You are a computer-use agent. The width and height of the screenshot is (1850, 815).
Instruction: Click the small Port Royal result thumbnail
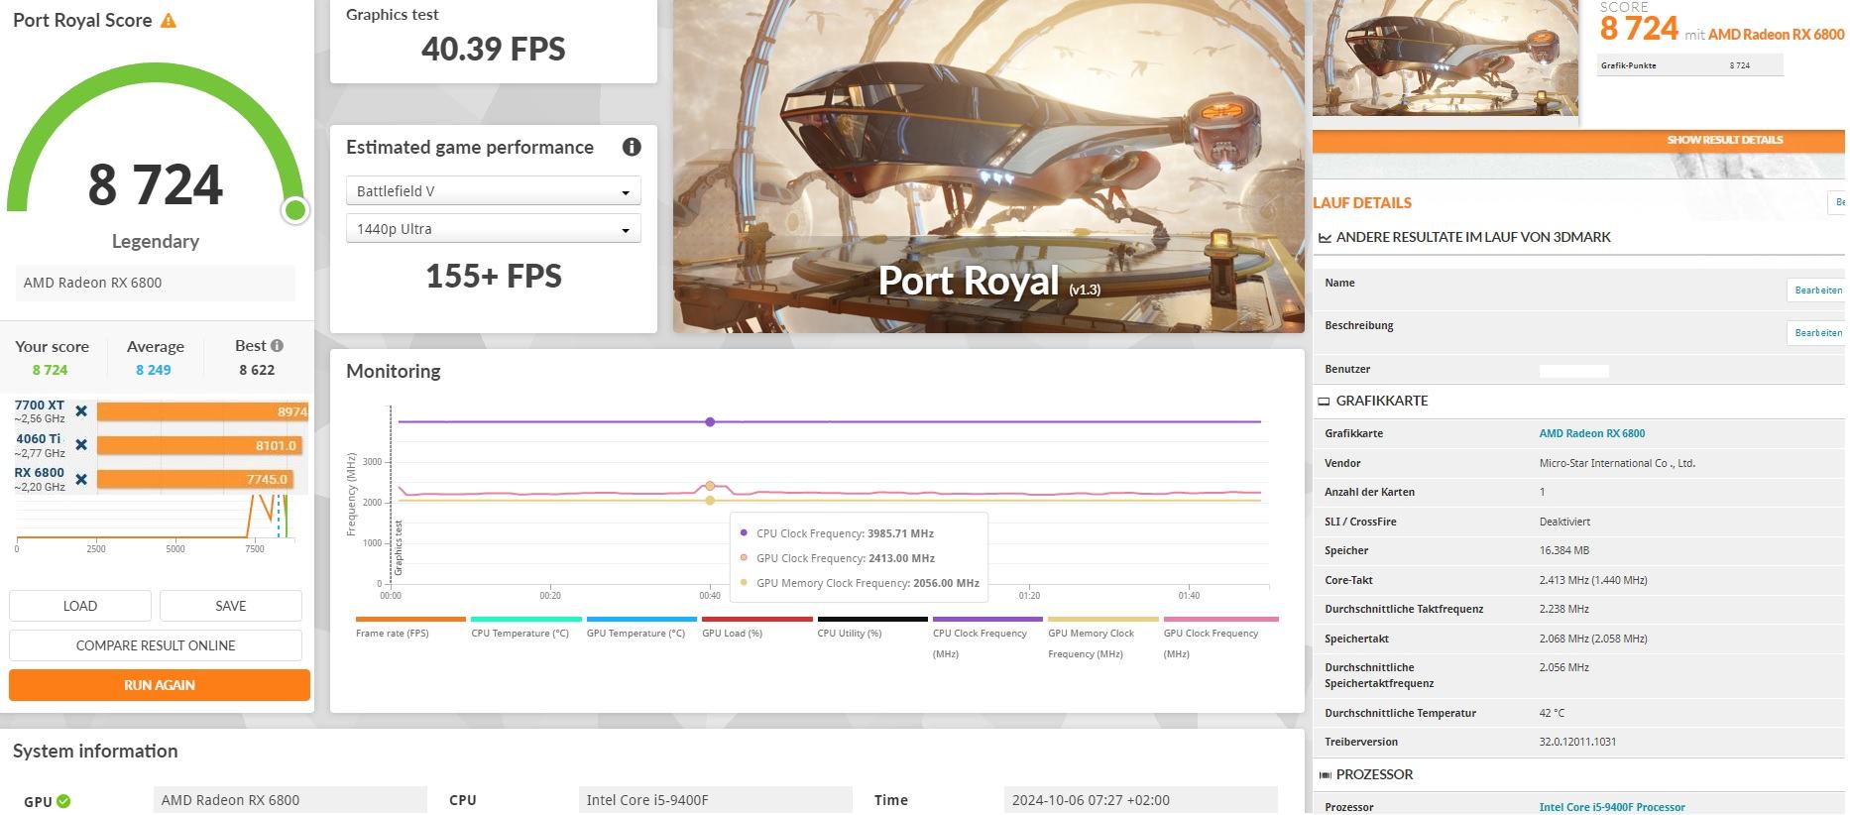pos(1445,58)
